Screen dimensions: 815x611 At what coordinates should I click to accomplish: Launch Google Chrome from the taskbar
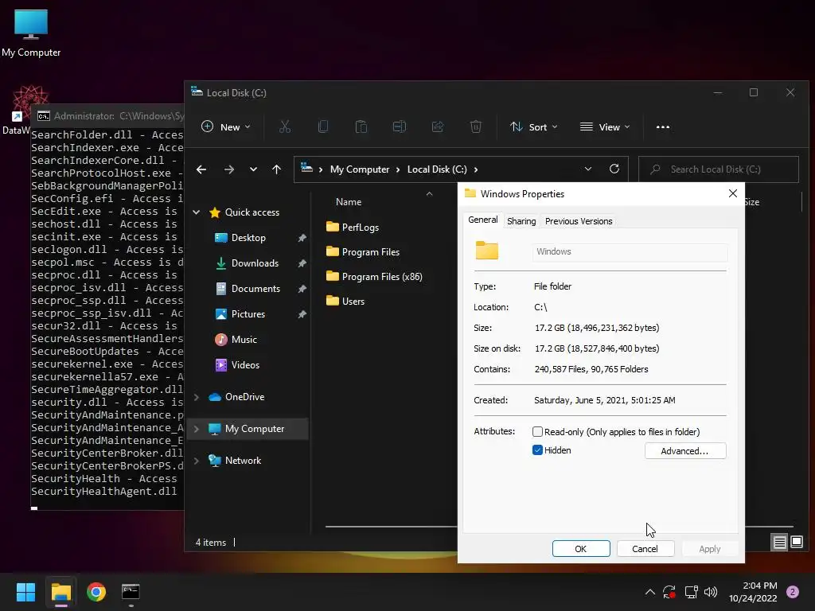[96, 592]
